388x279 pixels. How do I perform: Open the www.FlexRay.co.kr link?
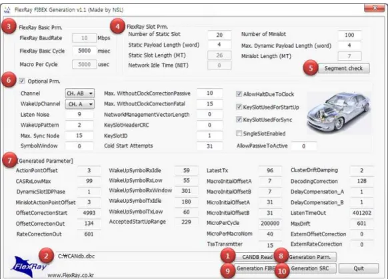pyautogui.click(x=71, y=275)
